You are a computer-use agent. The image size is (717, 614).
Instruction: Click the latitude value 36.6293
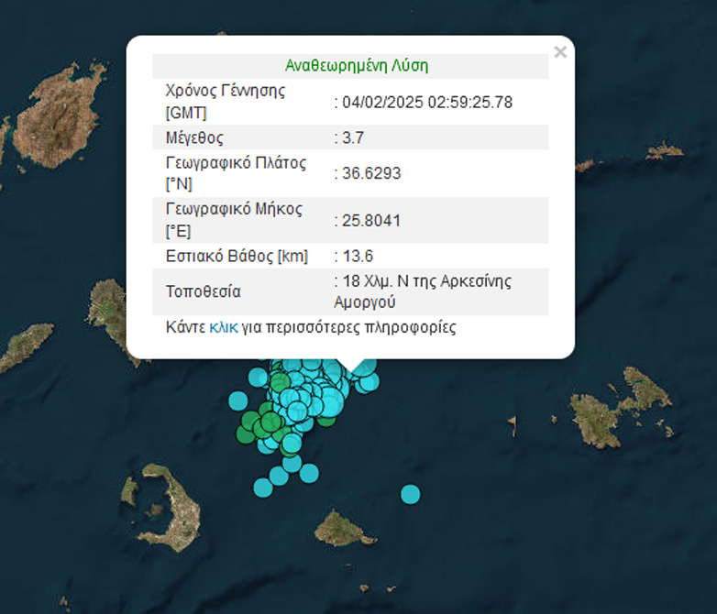370,174
